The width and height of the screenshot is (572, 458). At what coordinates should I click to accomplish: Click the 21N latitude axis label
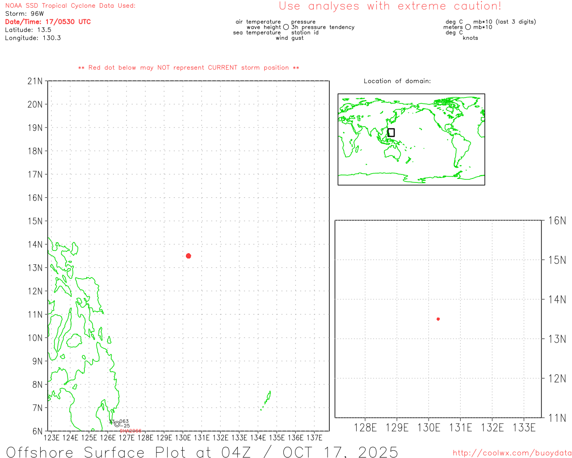click(35, 81)
